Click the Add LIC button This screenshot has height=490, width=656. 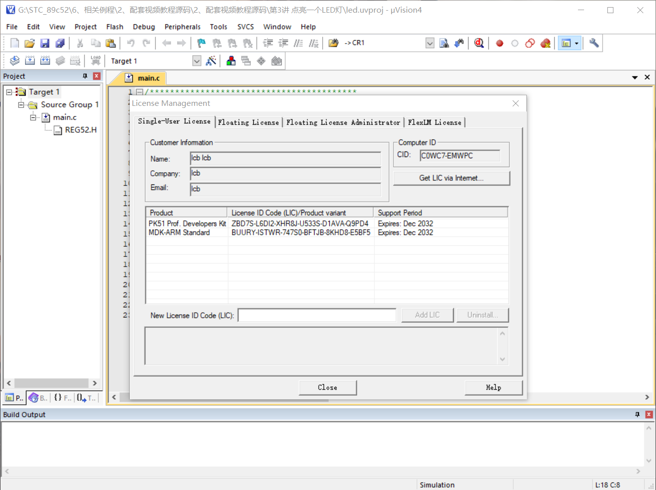pos(428,315)
